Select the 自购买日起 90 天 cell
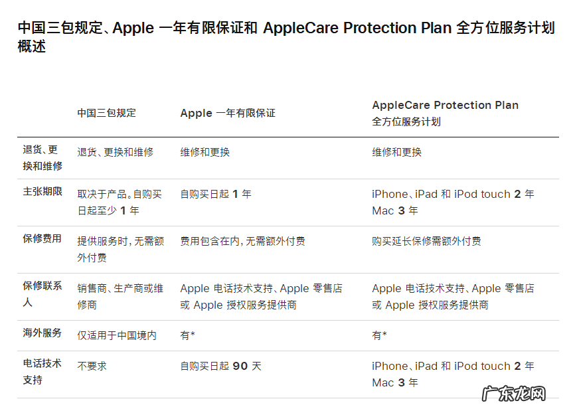The image size is (571, 413). (220, 366)
